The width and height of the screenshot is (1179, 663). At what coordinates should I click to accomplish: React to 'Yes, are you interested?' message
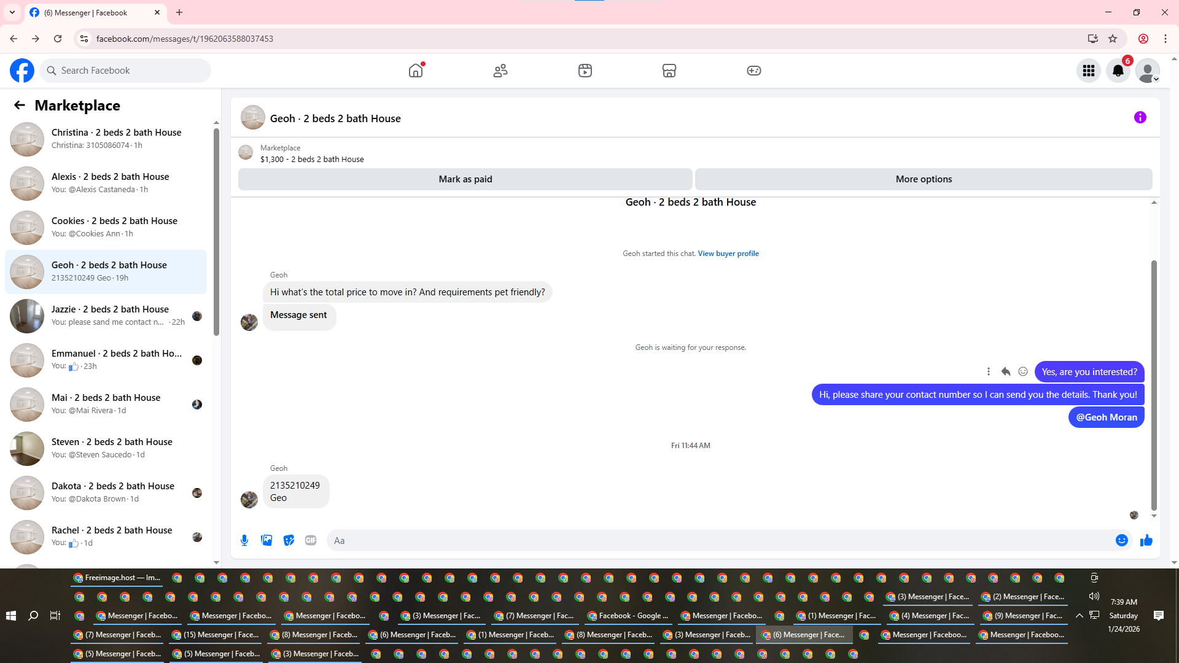[1023, 371]
